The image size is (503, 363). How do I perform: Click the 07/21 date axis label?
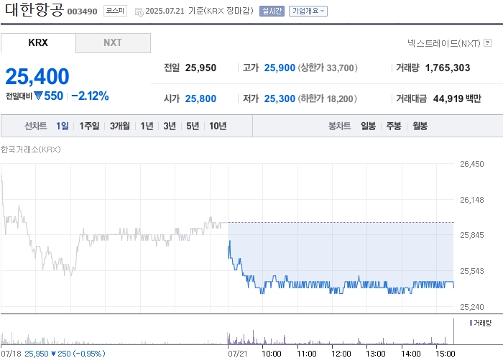pos(238,354)
